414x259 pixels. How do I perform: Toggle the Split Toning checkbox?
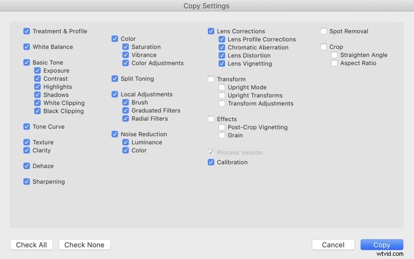(x=115, y=79)
